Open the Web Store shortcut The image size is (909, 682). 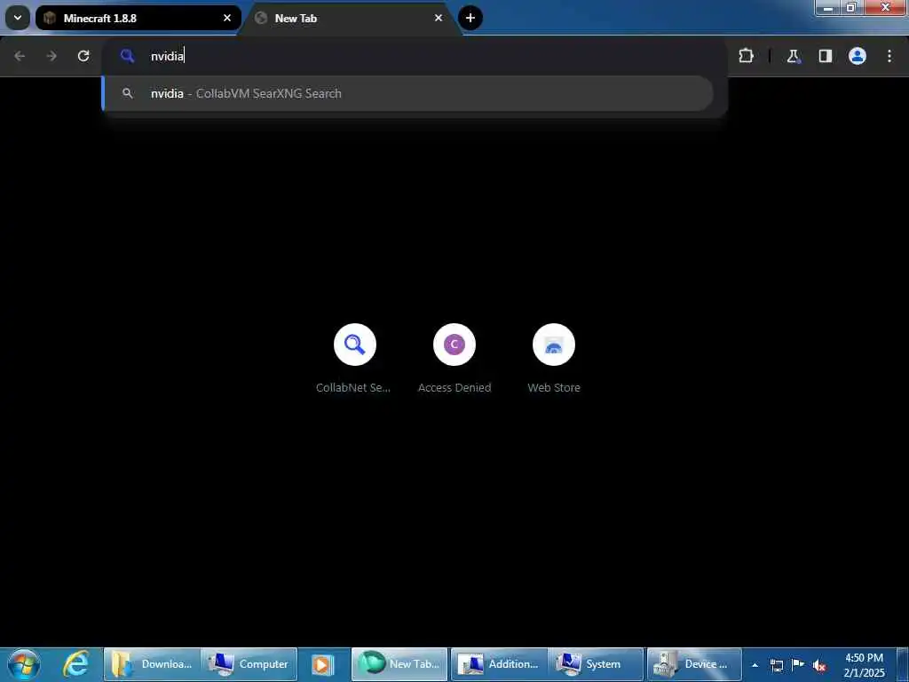[554, 359]
